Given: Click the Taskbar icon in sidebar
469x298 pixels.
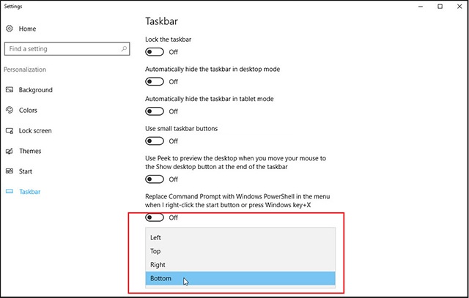Looking at the screenshot, I should [10, 192].
